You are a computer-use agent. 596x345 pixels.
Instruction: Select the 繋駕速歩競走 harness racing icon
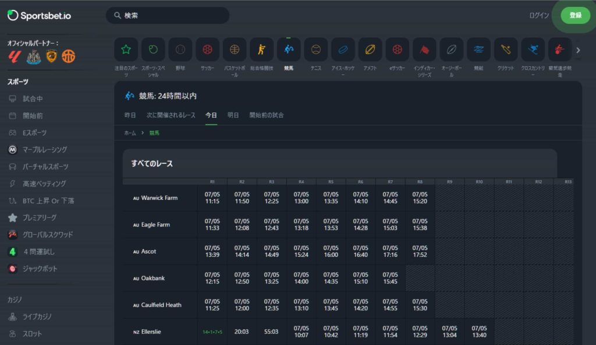pos(559,50)
